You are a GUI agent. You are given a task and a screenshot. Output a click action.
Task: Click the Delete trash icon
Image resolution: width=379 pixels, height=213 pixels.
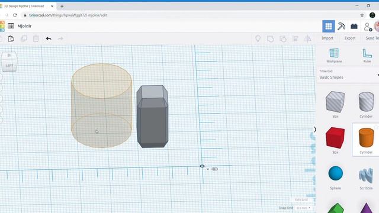[36, 38]
